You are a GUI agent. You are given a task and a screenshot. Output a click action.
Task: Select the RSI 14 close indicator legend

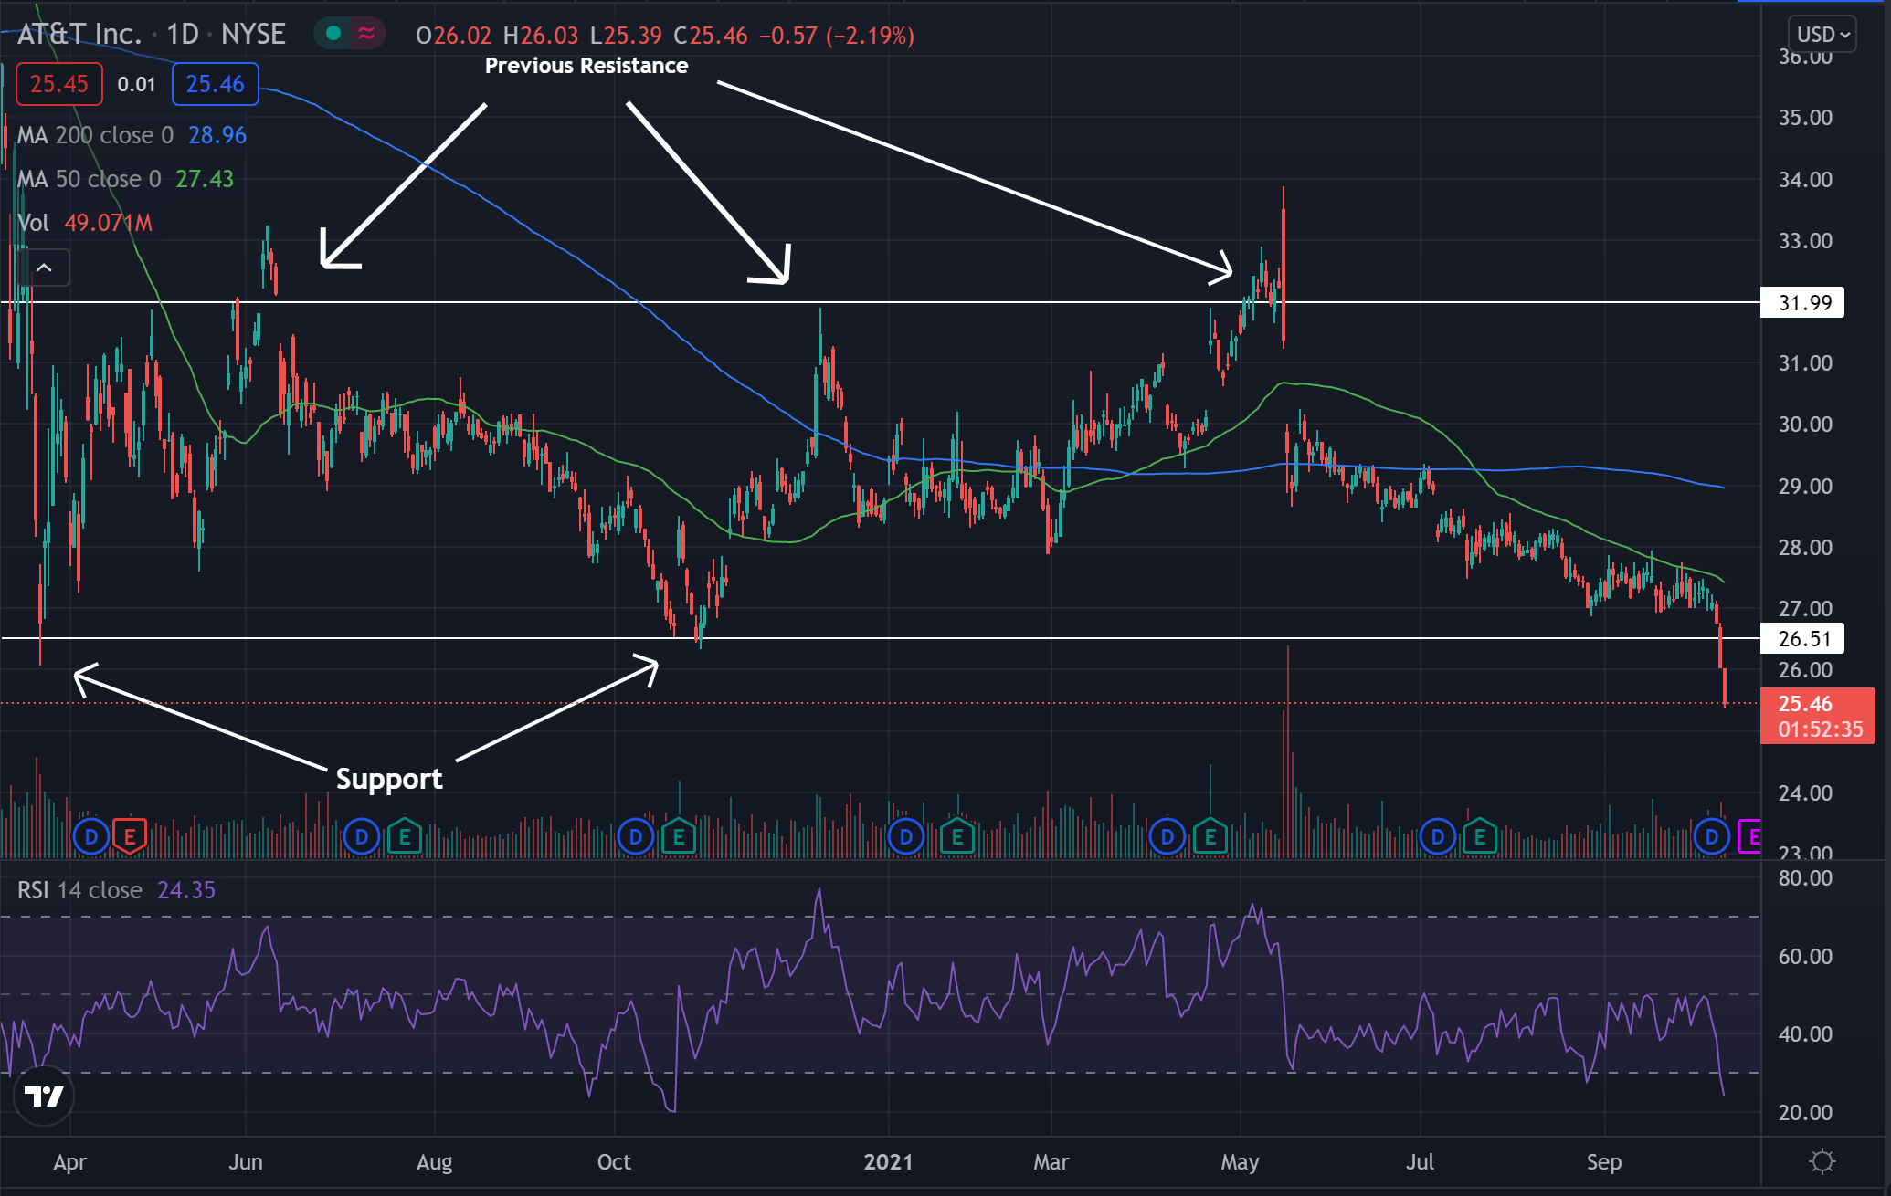click(x=116, y=890)
